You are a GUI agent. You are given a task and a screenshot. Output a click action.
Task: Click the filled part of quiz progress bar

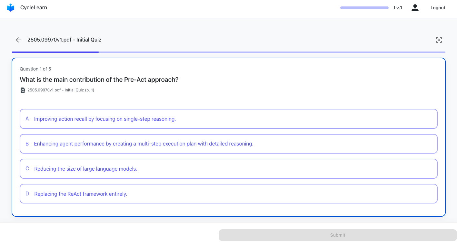55,52
